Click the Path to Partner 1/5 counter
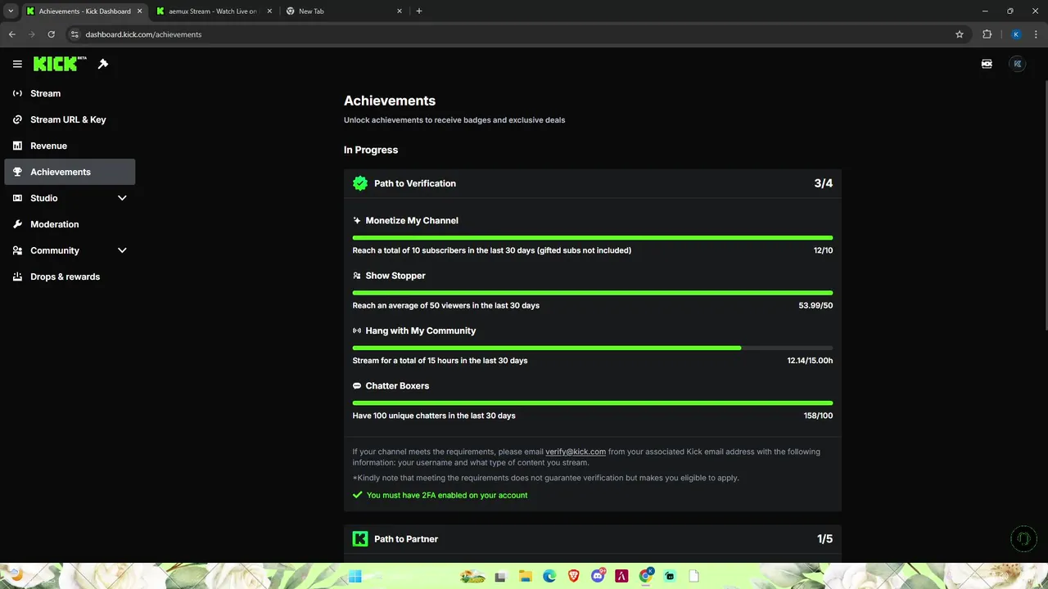This screenshot has width=1048, height=589. 824,539
